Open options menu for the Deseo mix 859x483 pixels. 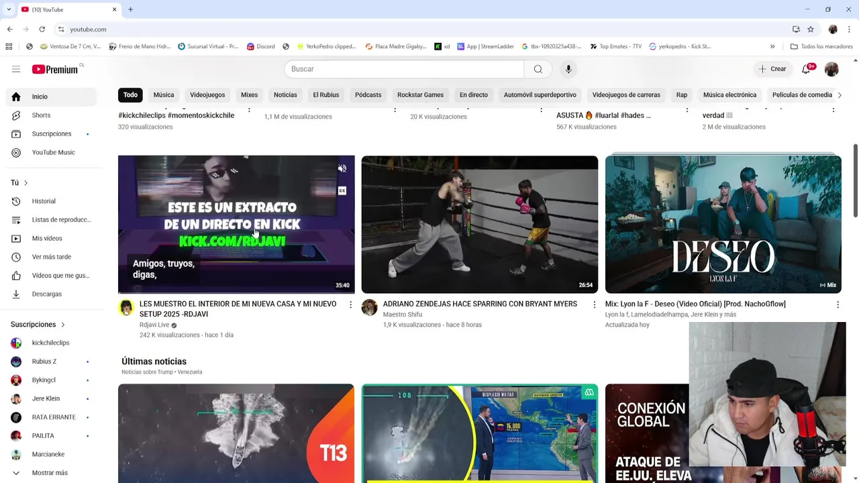click(838, 305)
